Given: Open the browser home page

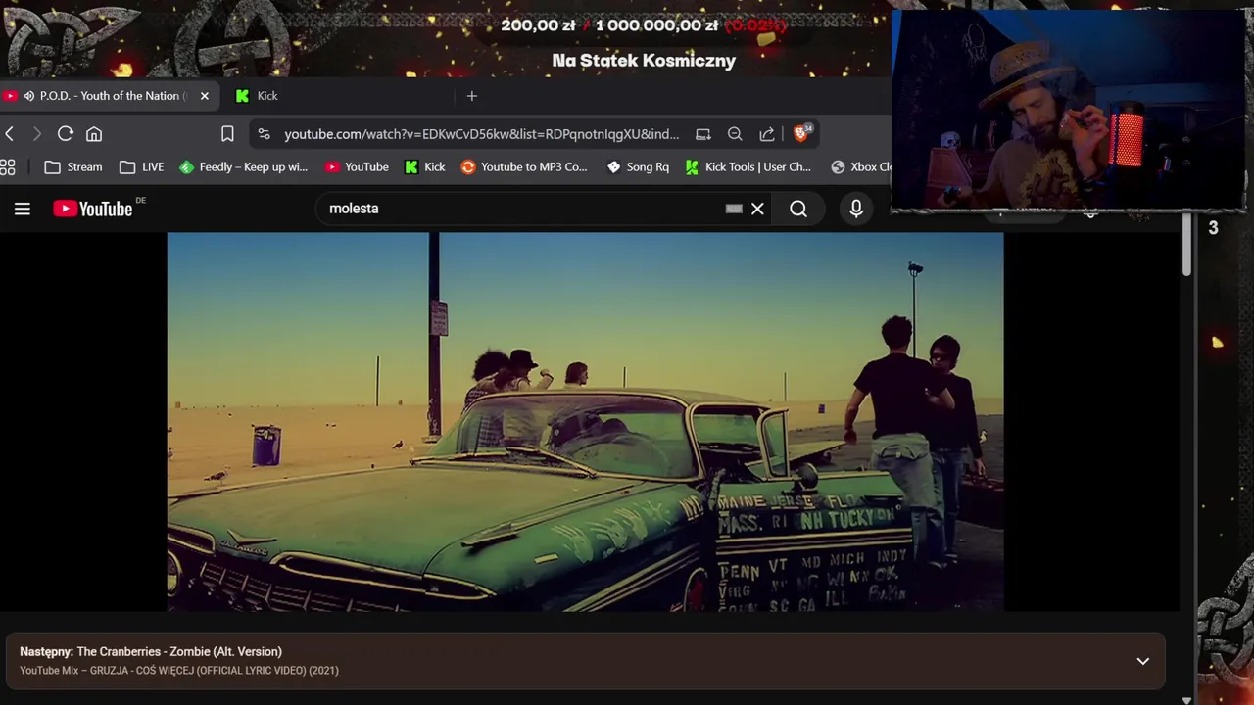Looking at the screenshot, I should click(94, 134).
